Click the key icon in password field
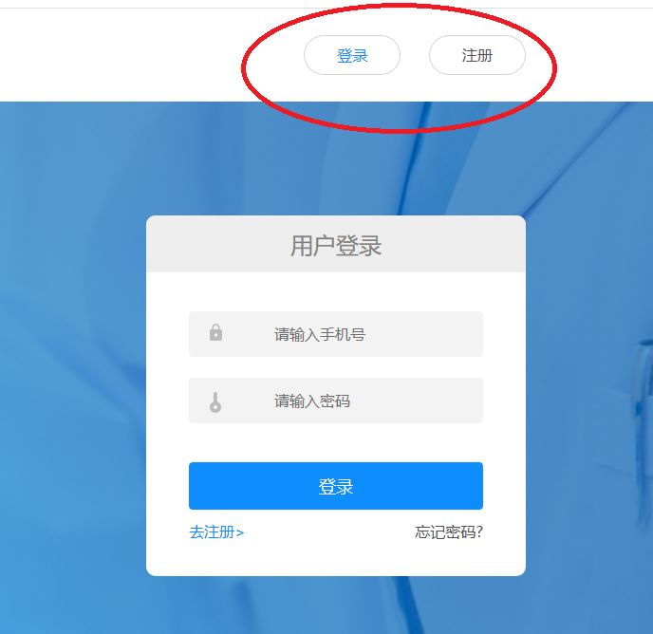Viewport: 653px width, 634px height. [215, 402]
